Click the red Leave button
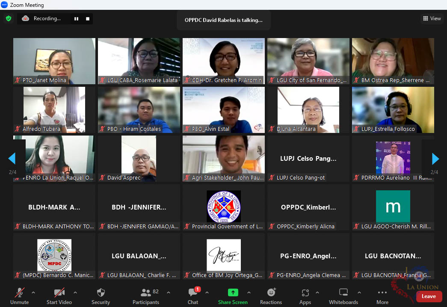447x307 pixels. [x=429, y=296]
